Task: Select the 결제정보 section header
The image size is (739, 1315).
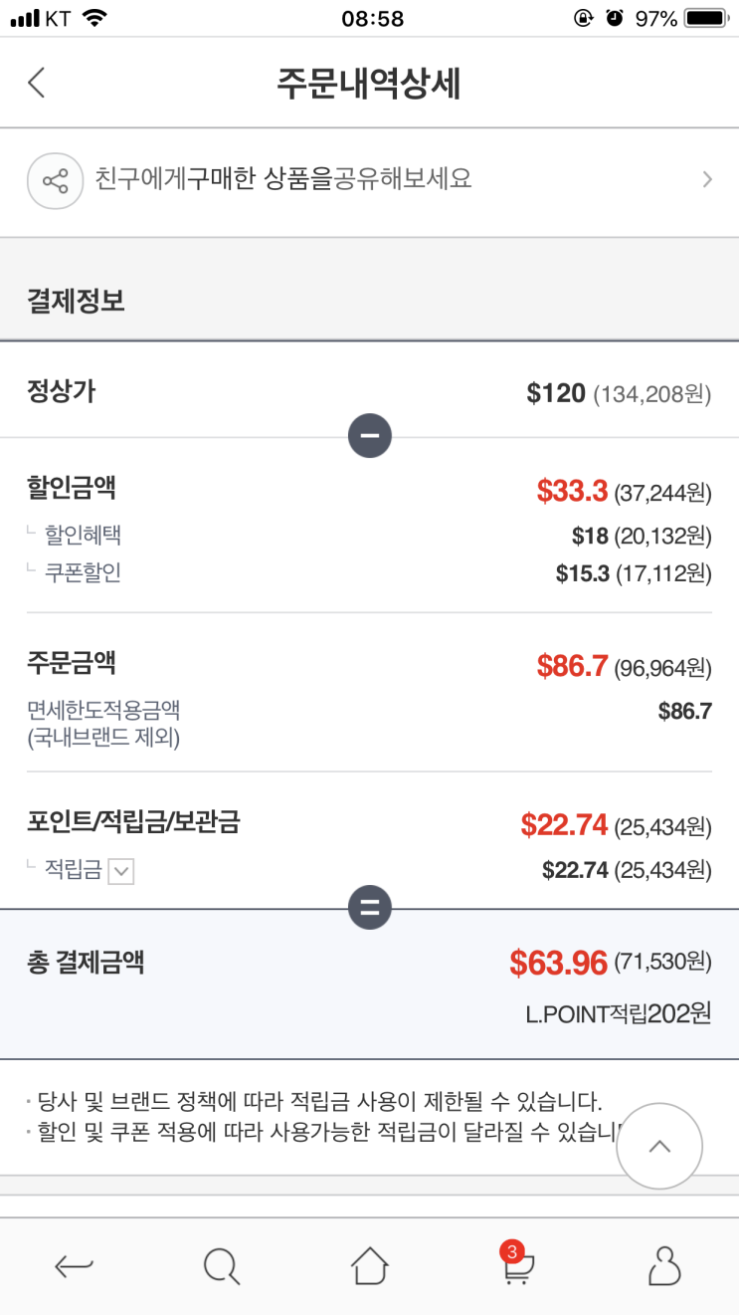Action: [77, 301]
